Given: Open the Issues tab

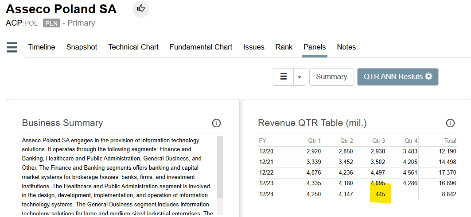Looking at the screenshot, I should (253, 47).
